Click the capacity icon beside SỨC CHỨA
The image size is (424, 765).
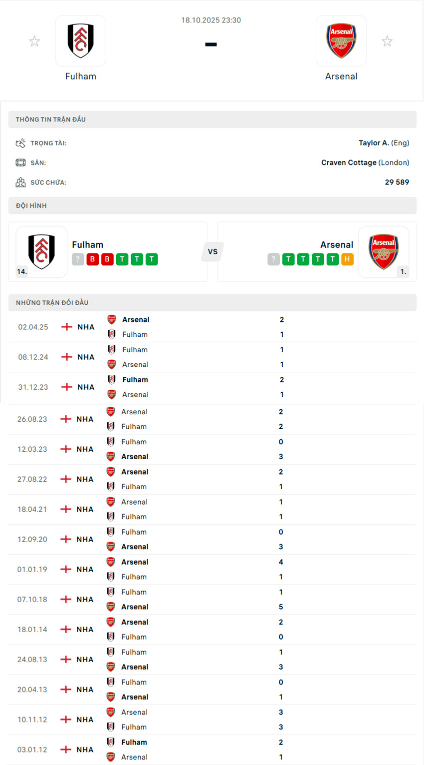[x=20, y=182]
